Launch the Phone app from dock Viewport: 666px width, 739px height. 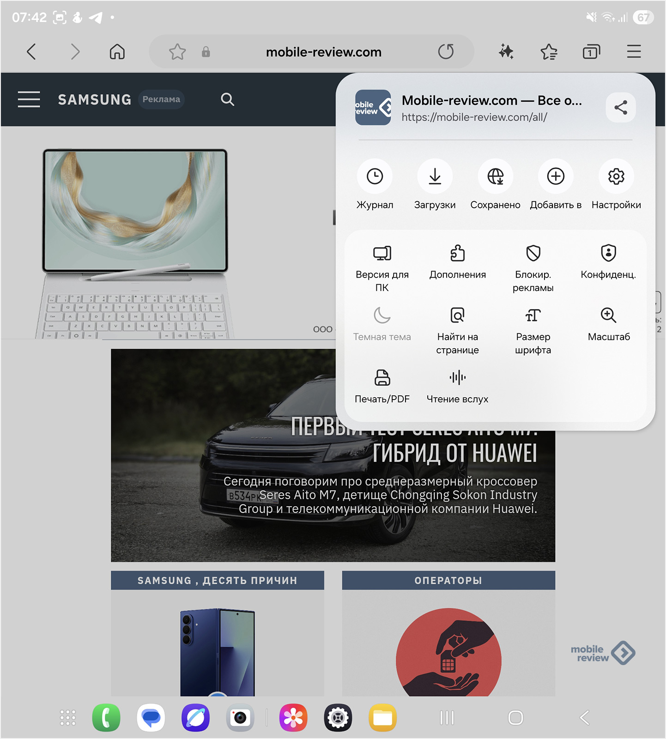point(106,718)
